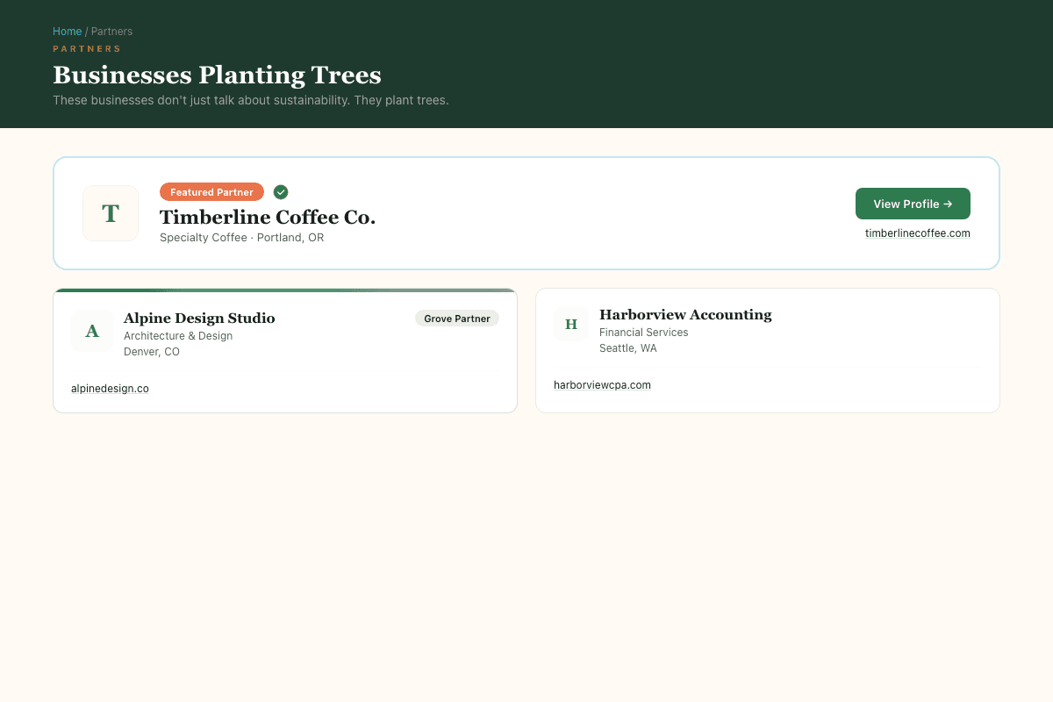1053x702 pixels.
Task: Select the PARTNERS section eyebrow label
Action: click(x=87, y=48)
